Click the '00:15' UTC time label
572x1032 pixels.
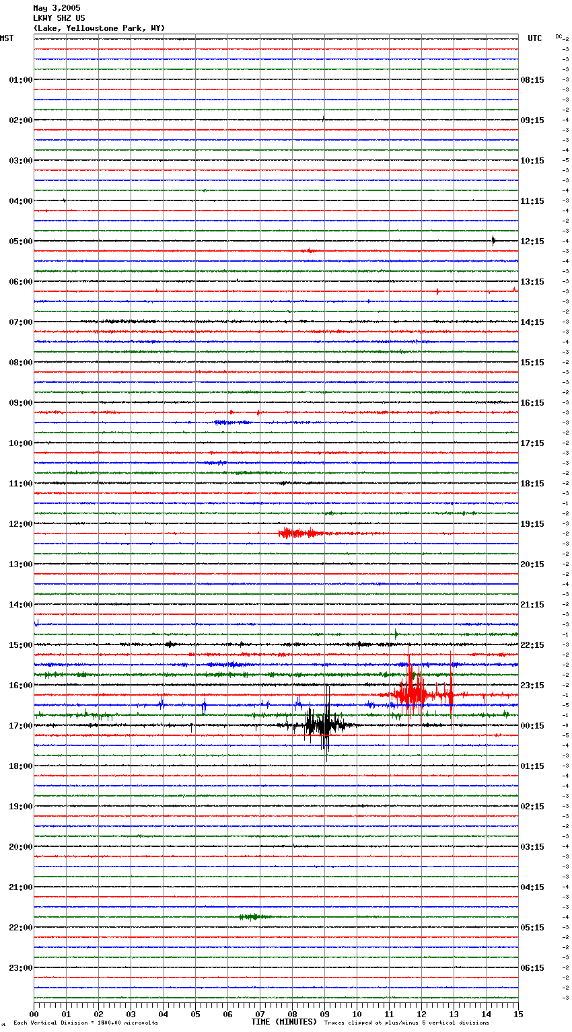(x=532, y=726)
